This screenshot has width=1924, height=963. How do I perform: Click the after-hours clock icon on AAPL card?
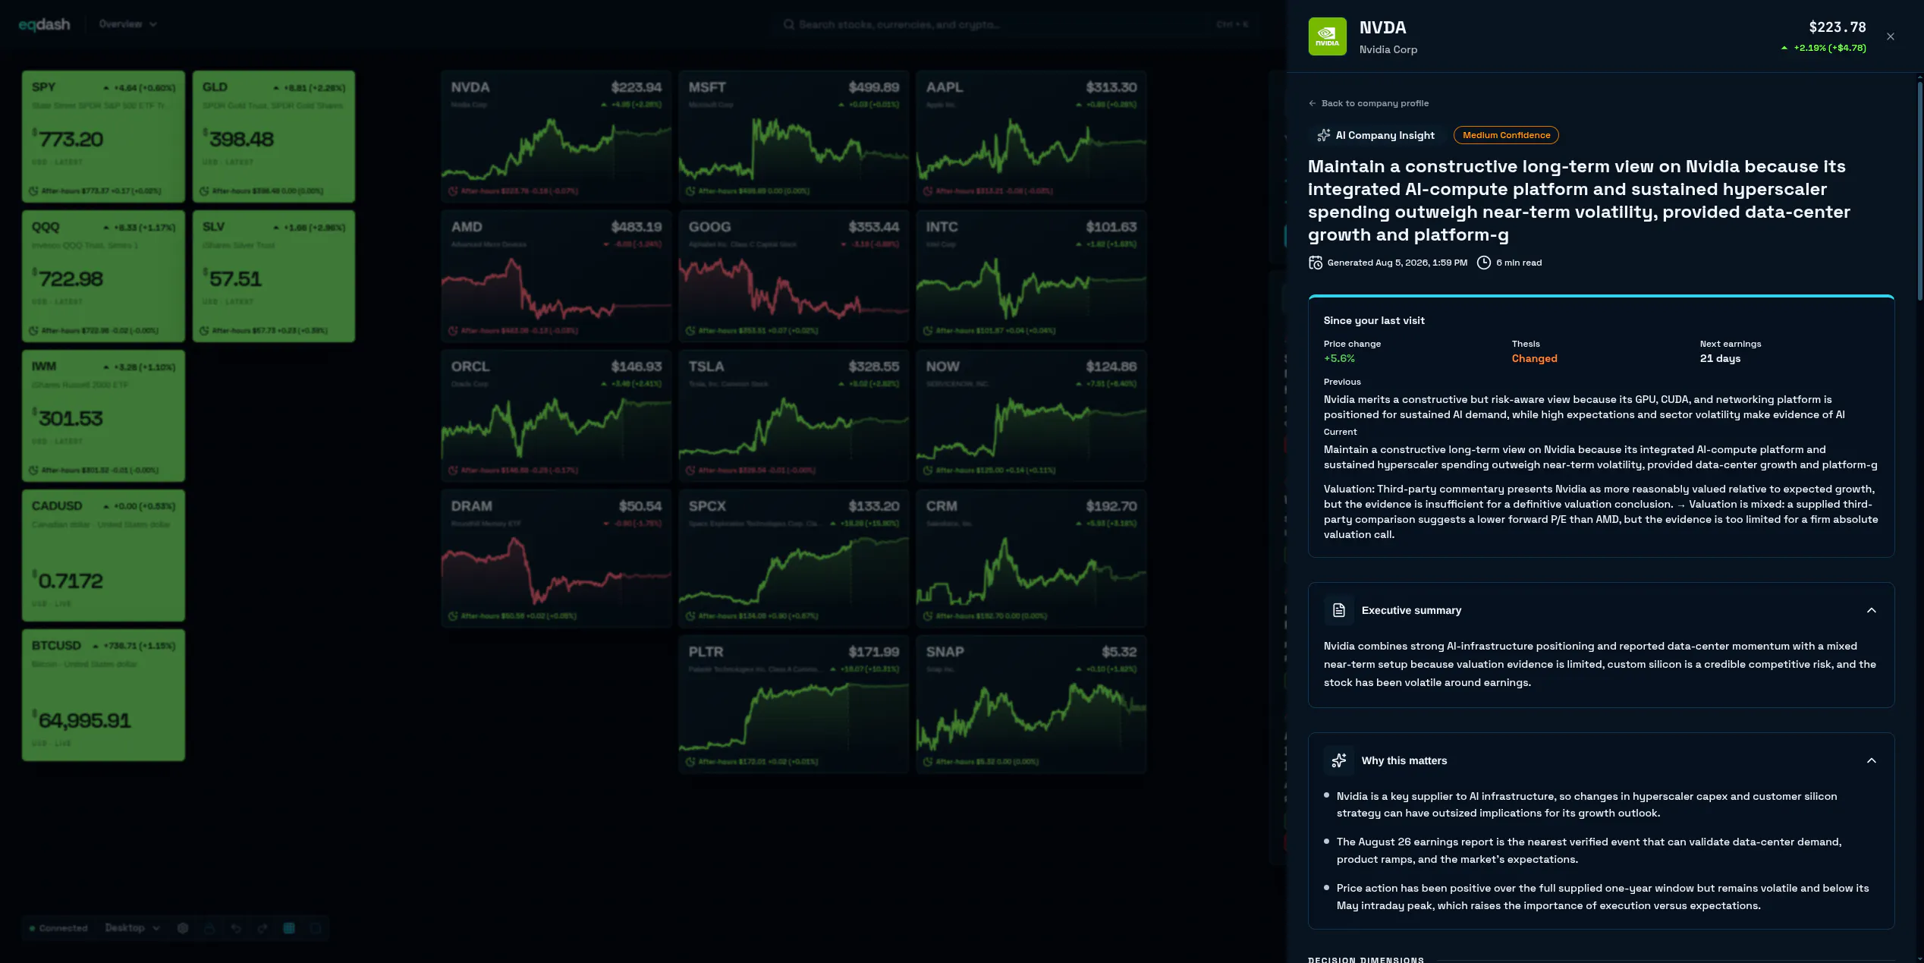[x=928, y=191]
